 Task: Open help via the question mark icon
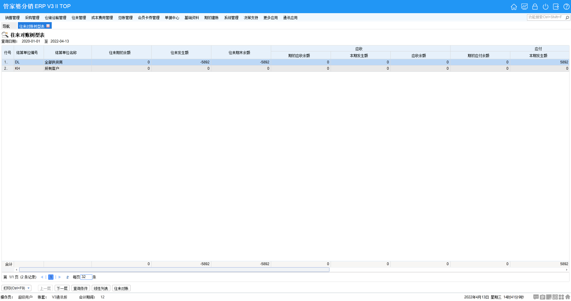coord(566,7)
